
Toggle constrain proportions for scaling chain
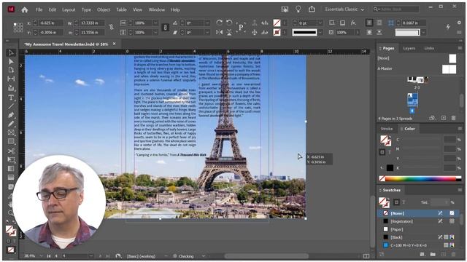click(166, 28)
